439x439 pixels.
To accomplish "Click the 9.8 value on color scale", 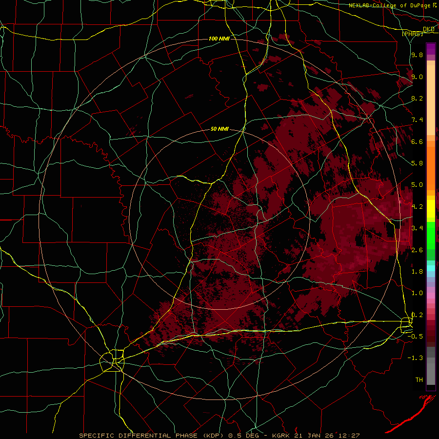I will (417, 55).
